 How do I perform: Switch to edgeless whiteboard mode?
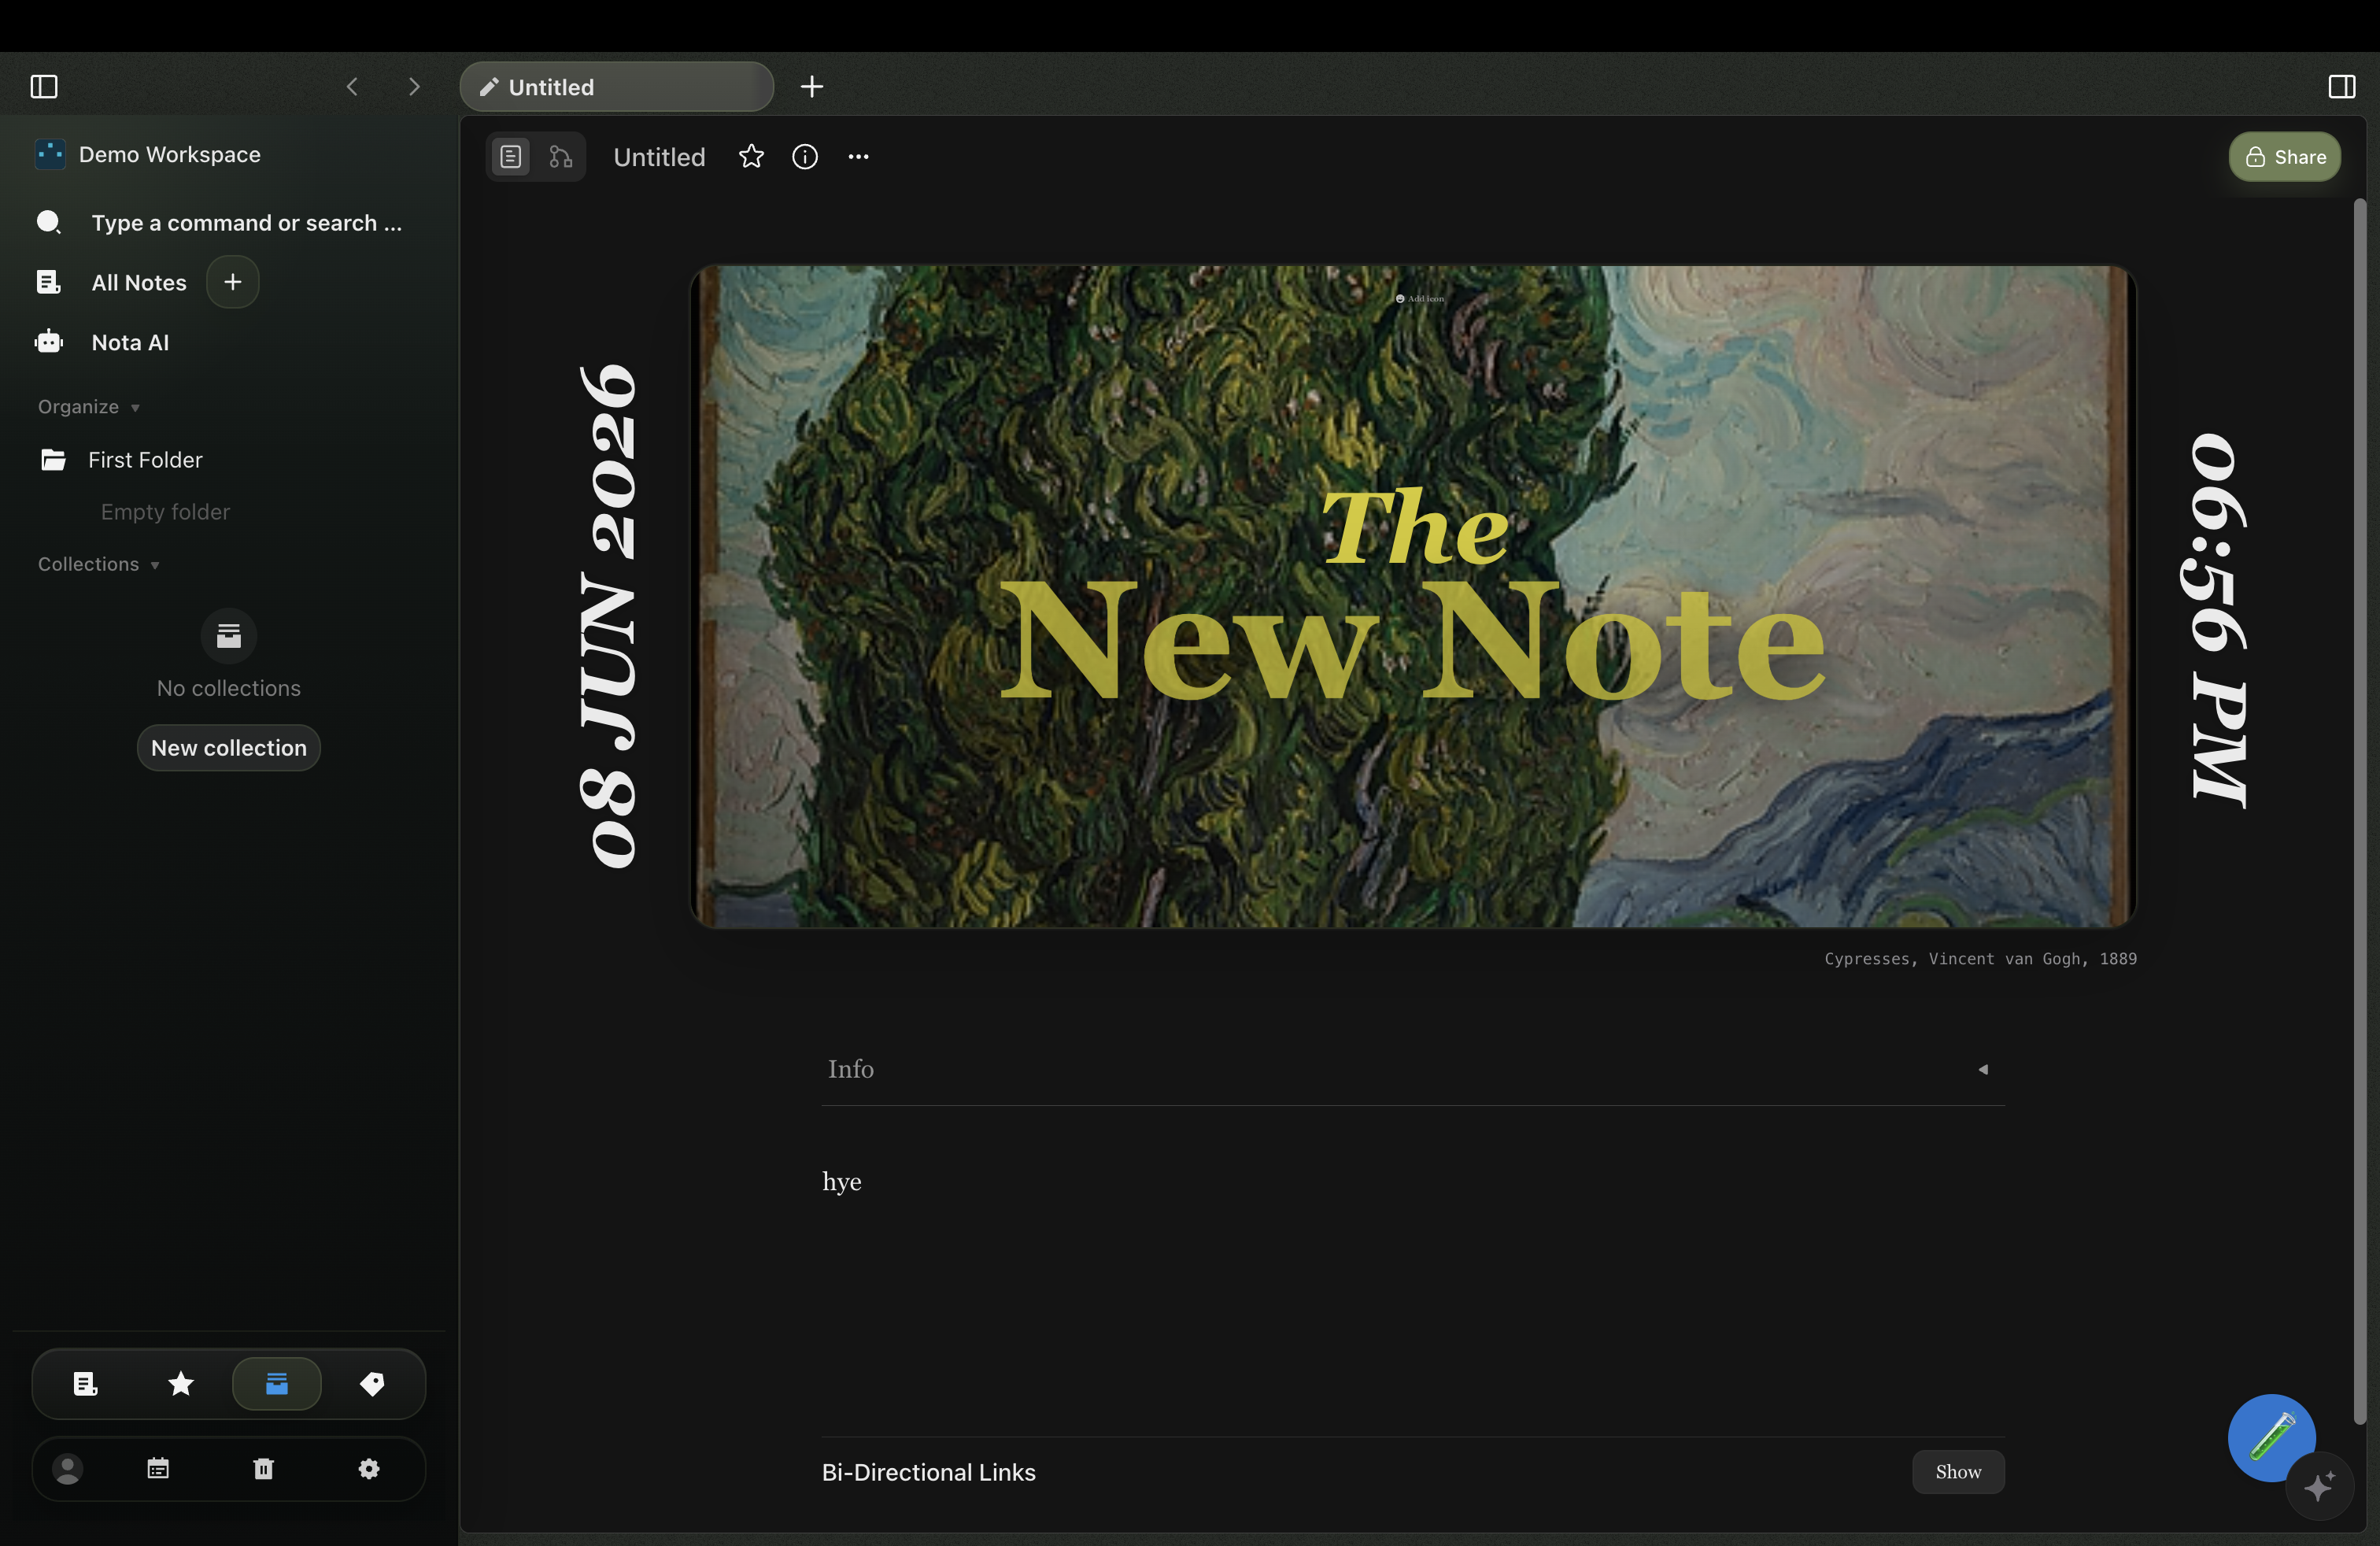click(561, 157)
